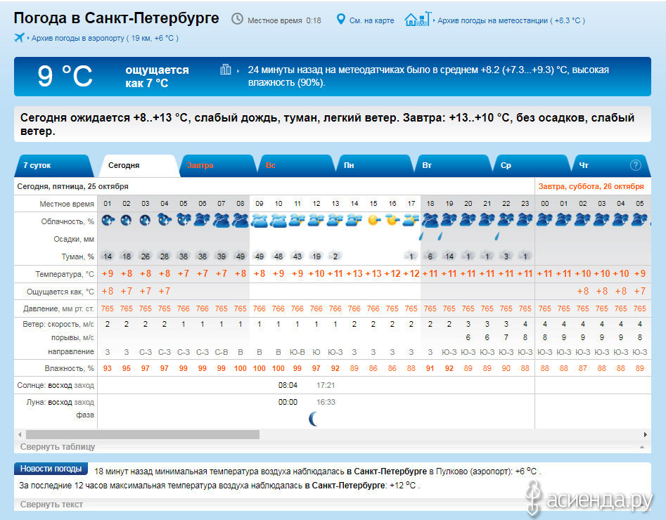Click the Облачность, % row label
The image size is (666, 520).
click(x=68, y=221)
